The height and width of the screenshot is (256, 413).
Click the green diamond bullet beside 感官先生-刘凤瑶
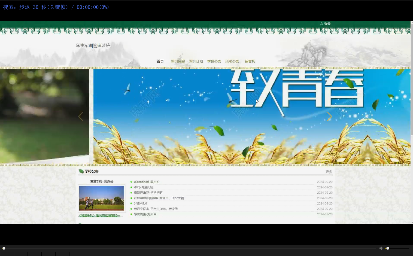click(132, 214)
